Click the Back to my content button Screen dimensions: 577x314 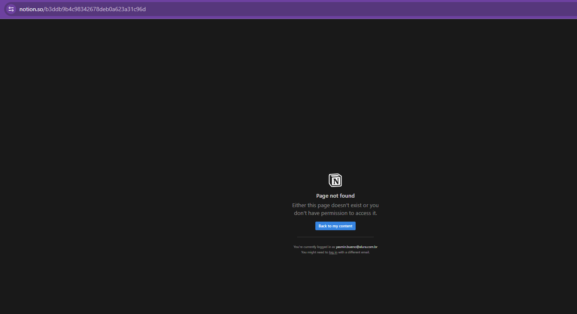pyautogui.click(x=335, y=226)
